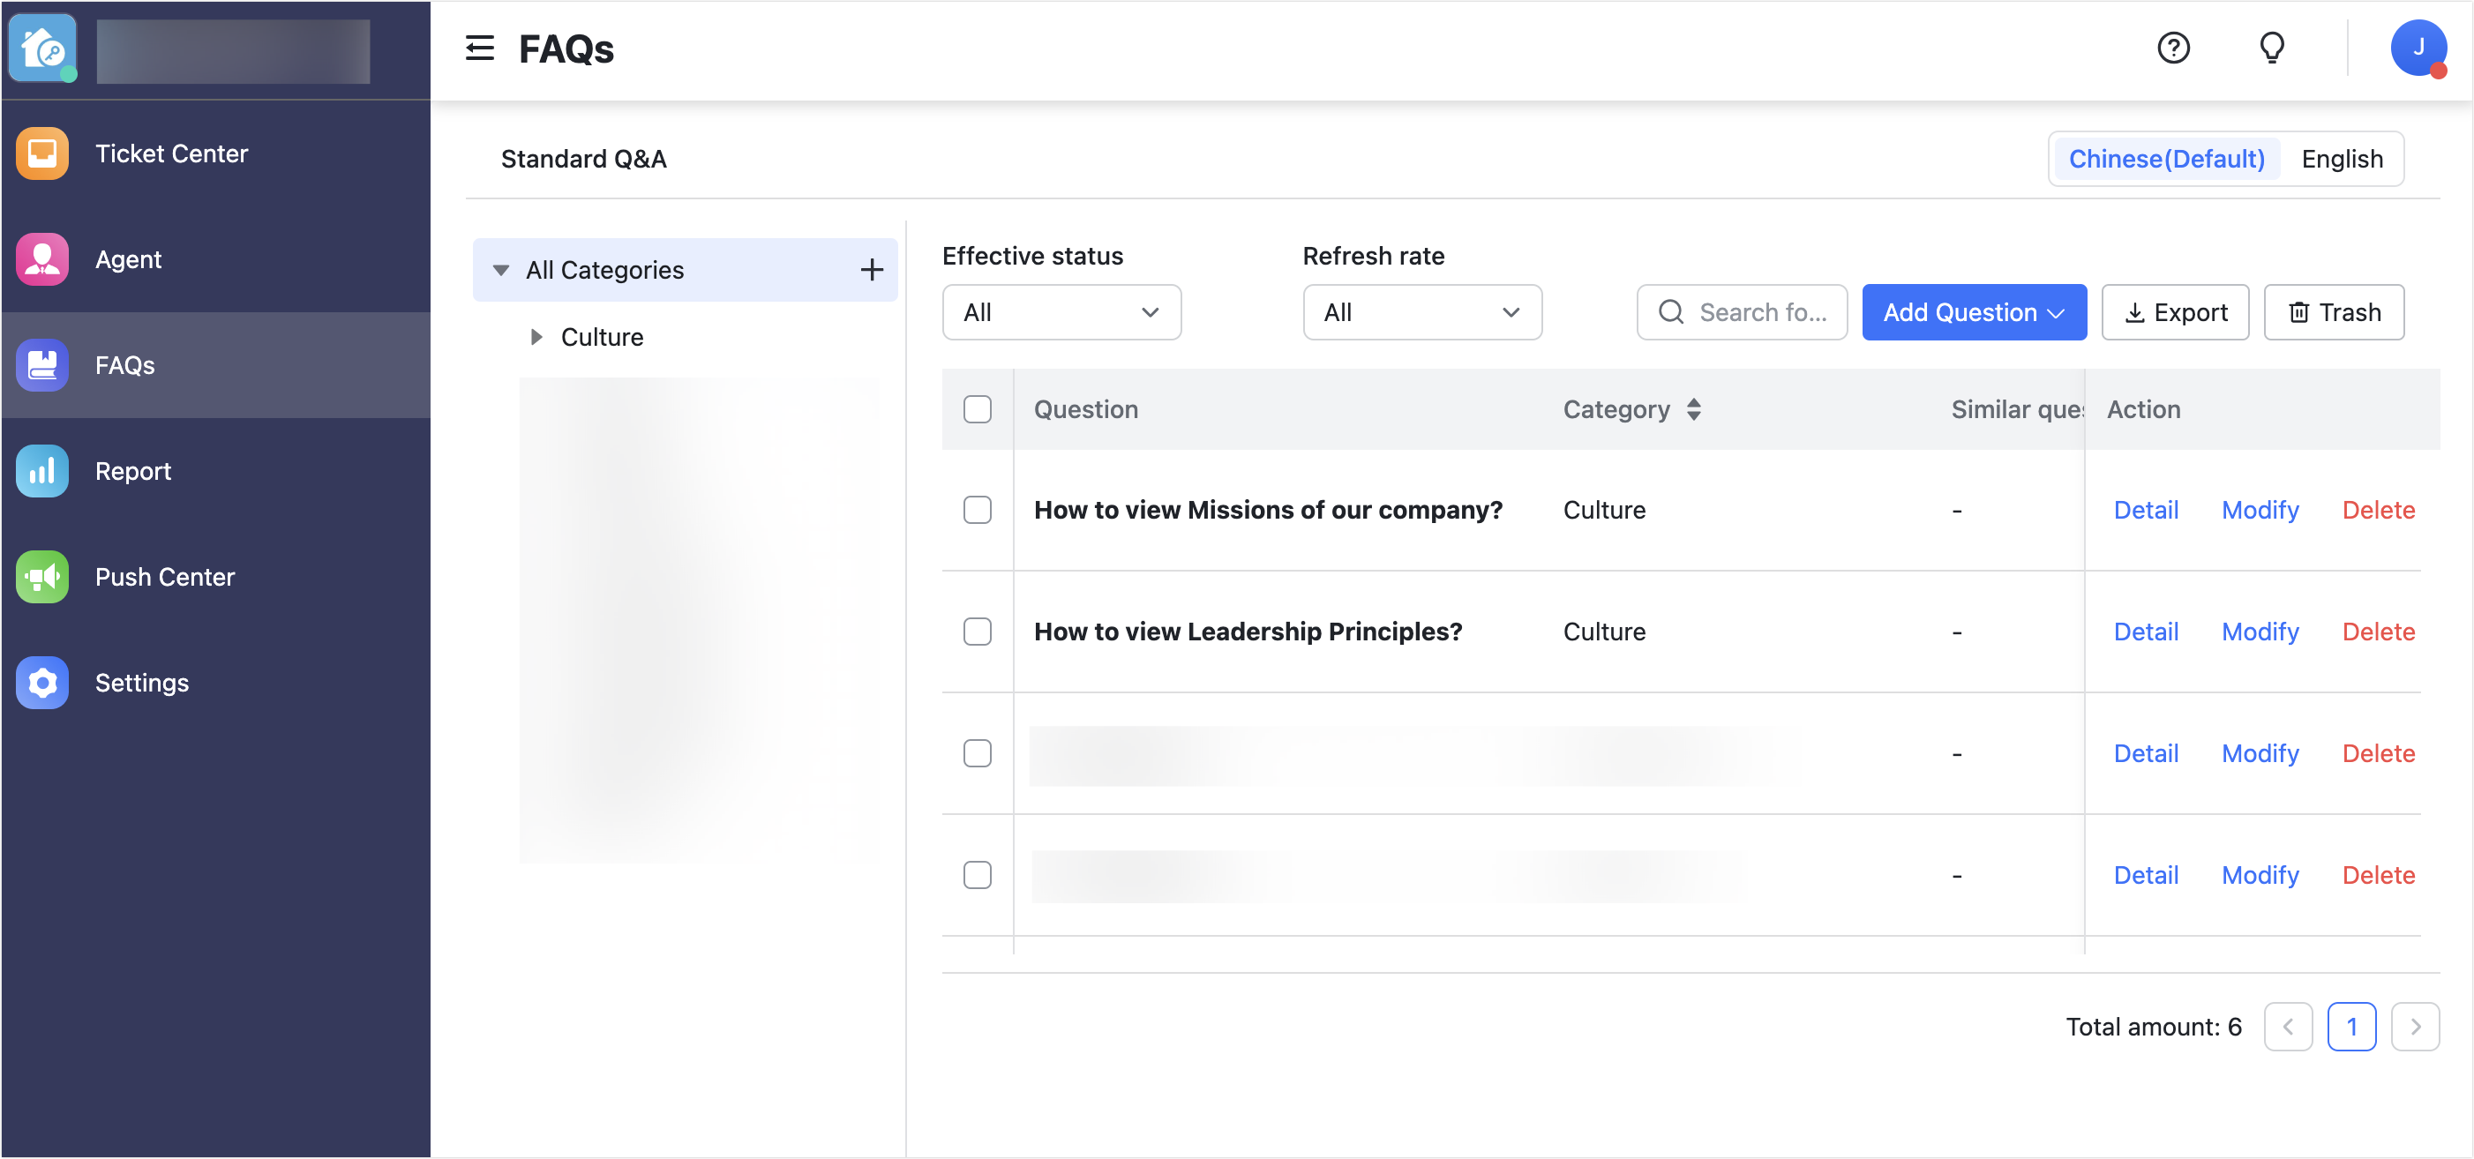The width and height of the screenshot is (2474, 1159).
Task: Open the Report section
Action: coord(133,470)
